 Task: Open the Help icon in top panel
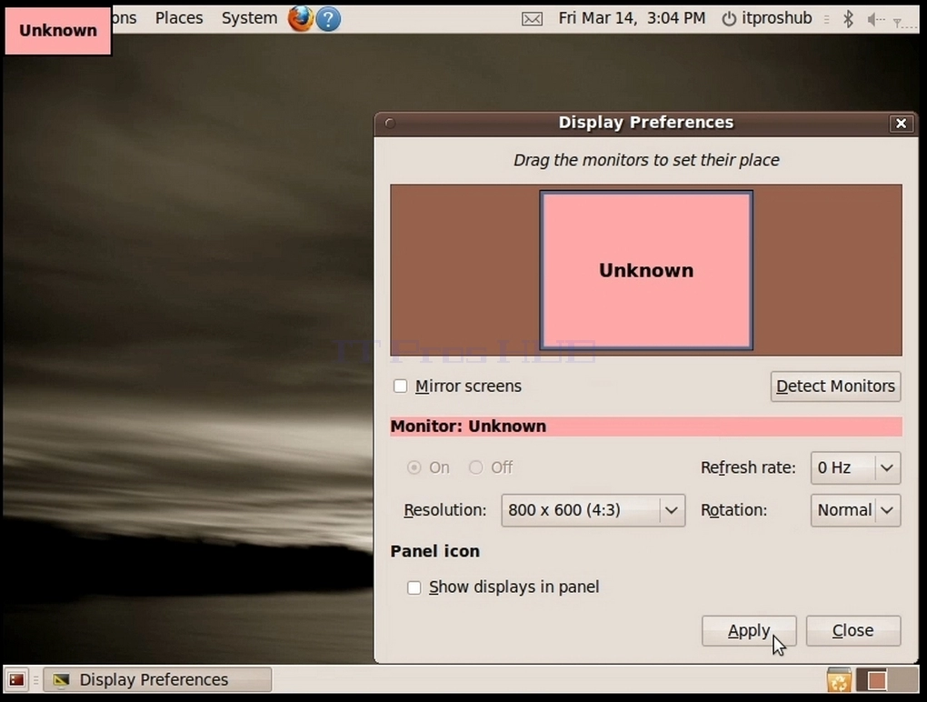[x=328, y=19]
